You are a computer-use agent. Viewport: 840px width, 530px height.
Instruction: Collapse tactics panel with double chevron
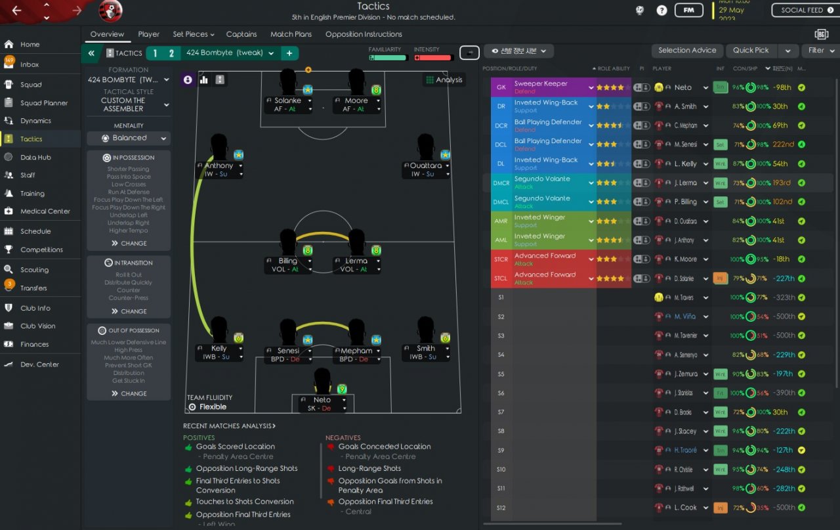(91, 53)
